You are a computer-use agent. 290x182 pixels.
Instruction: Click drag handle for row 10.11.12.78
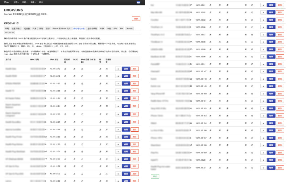coord(118,166)
